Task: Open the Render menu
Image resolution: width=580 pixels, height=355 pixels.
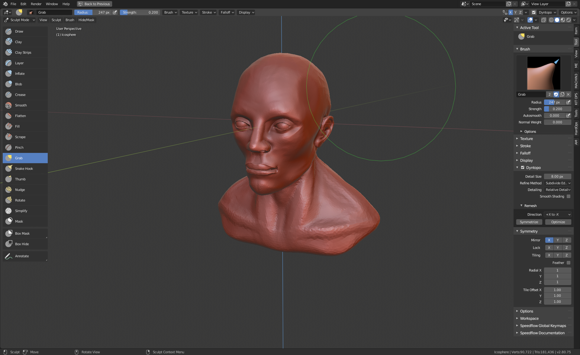Action: [x=36, y=4]
